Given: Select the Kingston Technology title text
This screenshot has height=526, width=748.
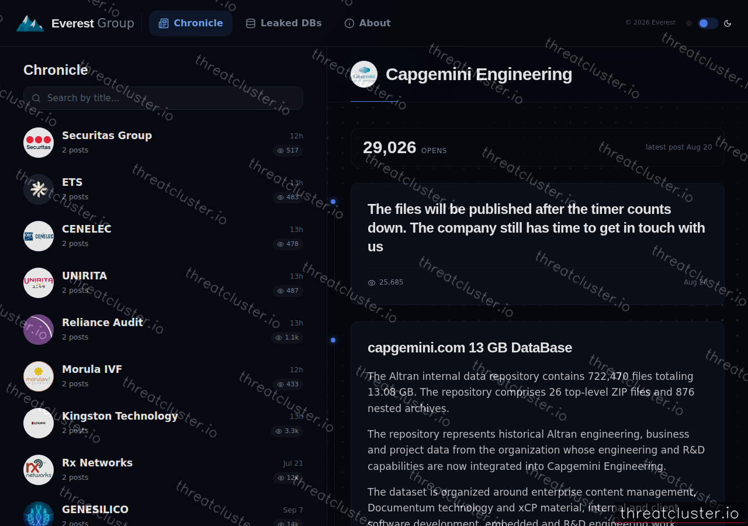Looking at the screenshot, I should (x=120, y=416).
